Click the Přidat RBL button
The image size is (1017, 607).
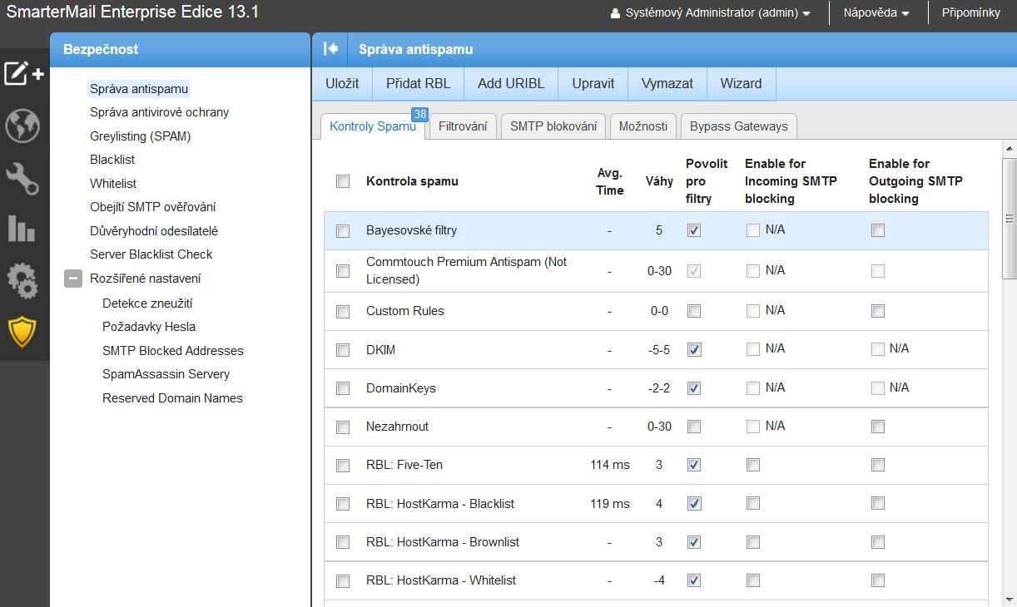pyautogui.click(x=418, y=83)
